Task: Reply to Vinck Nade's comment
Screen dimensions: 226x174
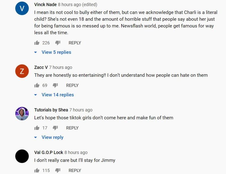Action: pyautogui.click(x=75, y=43)
